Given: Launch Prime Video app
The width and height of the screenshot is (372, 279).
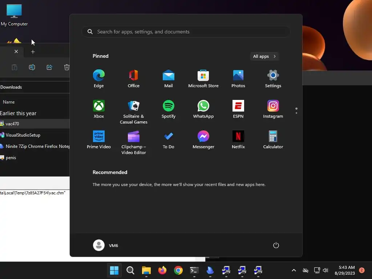Looking at the screenshot, I should [x=99, y=140].
